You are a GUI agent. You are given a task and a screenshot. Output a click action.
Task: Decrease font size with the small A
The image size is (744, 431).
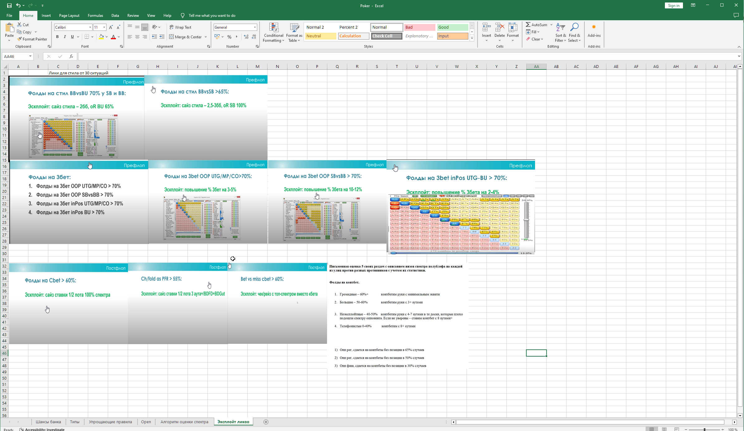118,27
